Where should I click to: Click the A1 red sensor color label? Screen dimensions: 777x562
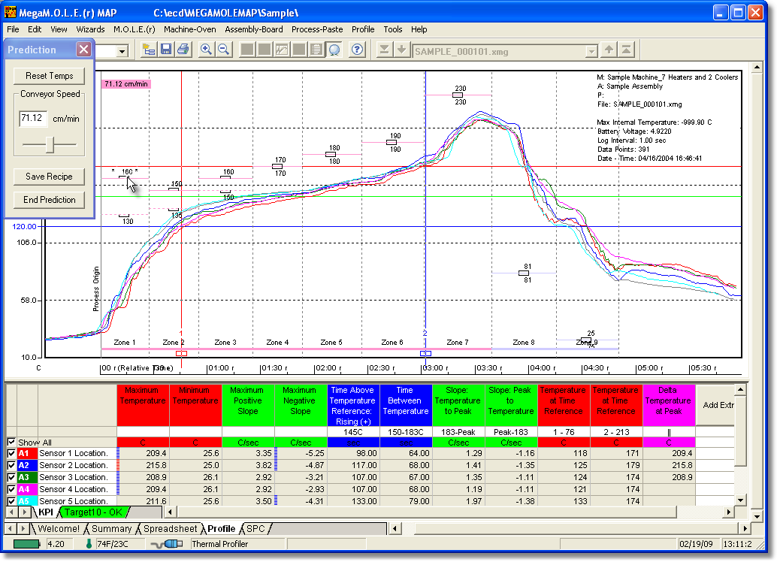pyautogui.click(x=27, y=453)
